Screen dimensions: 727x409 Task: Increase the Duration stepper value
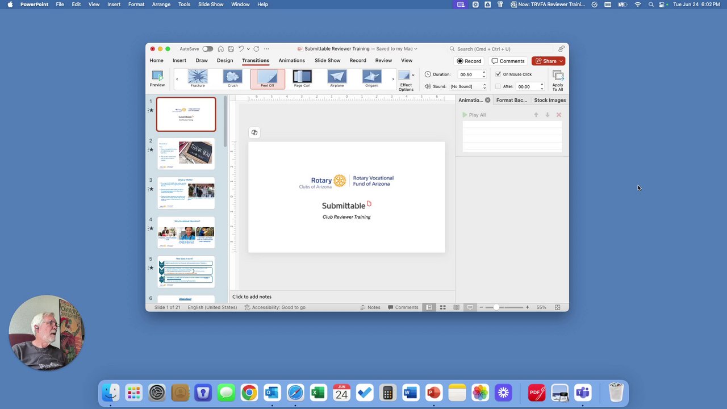484,73
